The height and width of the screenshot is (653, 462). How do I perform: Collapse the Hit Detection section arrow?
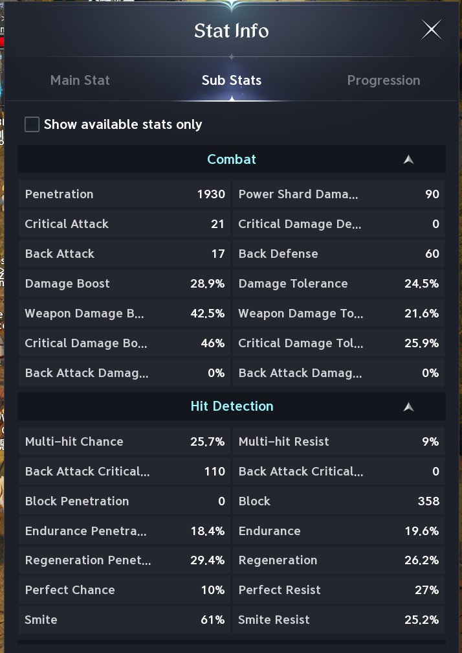(x=408, y=407)
